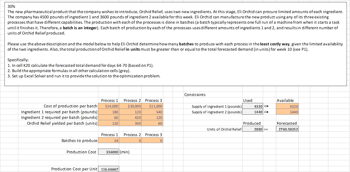This screenshot has height=172, width=350.
Task: Select the Production Cost per Unit cell 116.66667
Action: pyautogui.click(x=108, y=169)
